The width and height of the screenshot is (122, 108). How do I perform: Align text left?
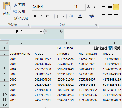click(x=104, y=16)
